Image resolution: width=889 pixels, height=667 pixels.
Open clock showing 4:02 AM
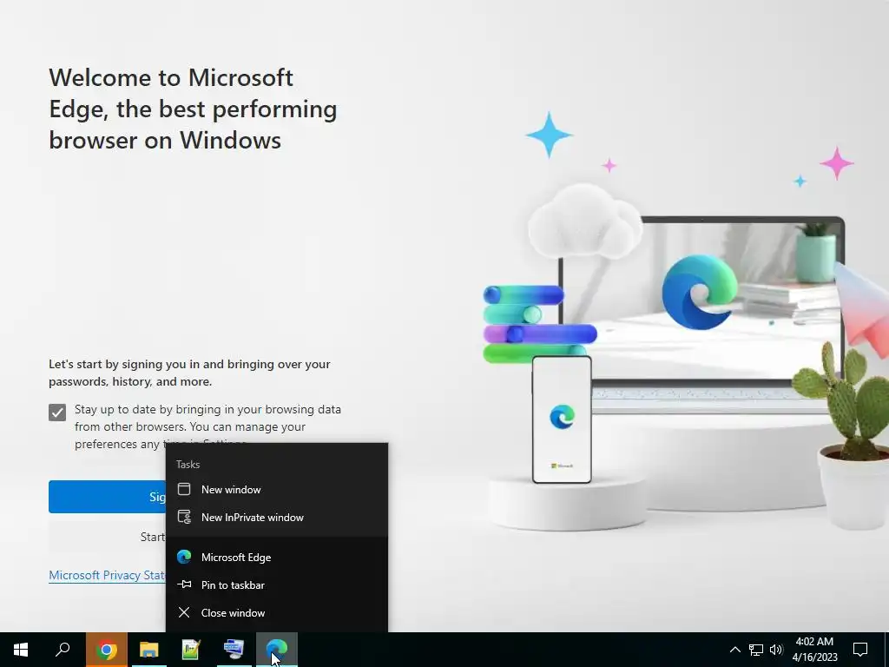pyautogui.click(x=814, y=650)
